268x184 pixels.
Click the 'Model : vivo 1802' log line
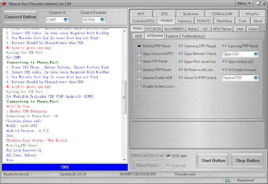22,126
